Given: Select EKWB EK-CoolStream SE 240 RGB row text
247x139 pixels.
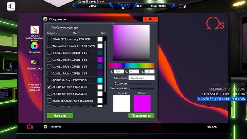Looking at the screenshot, I should click(x=73, y=100).
